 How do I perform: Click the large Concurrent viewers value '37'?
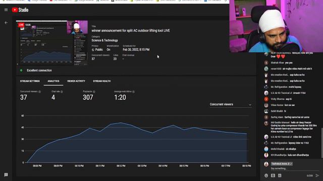tap(24, 97)
